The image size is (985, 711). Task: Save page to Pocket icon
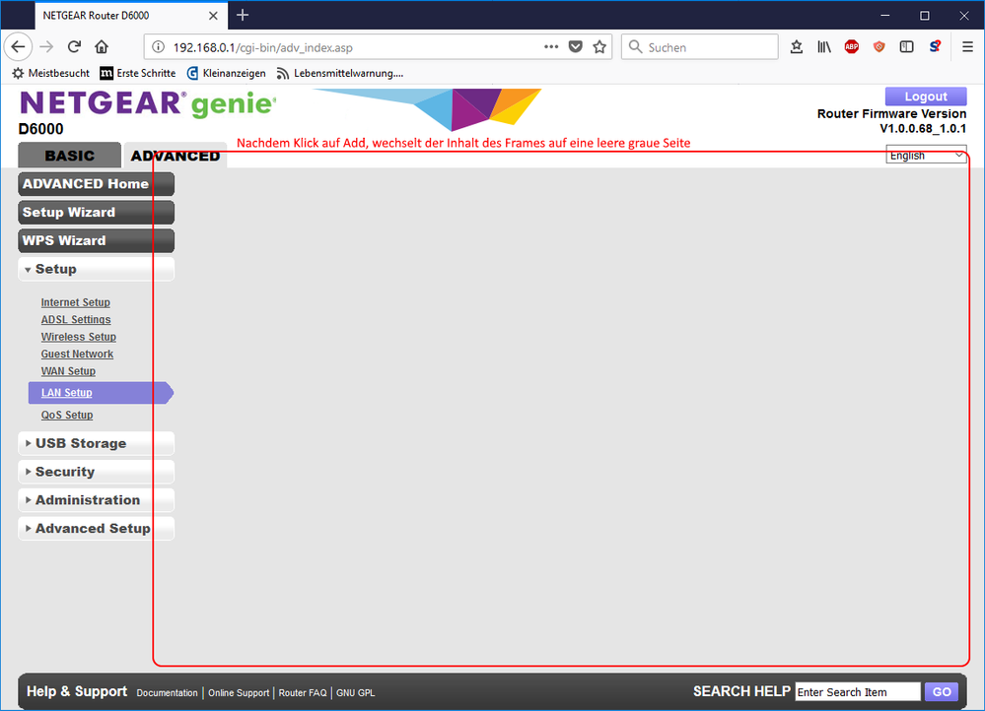click(x=576, y=46)
